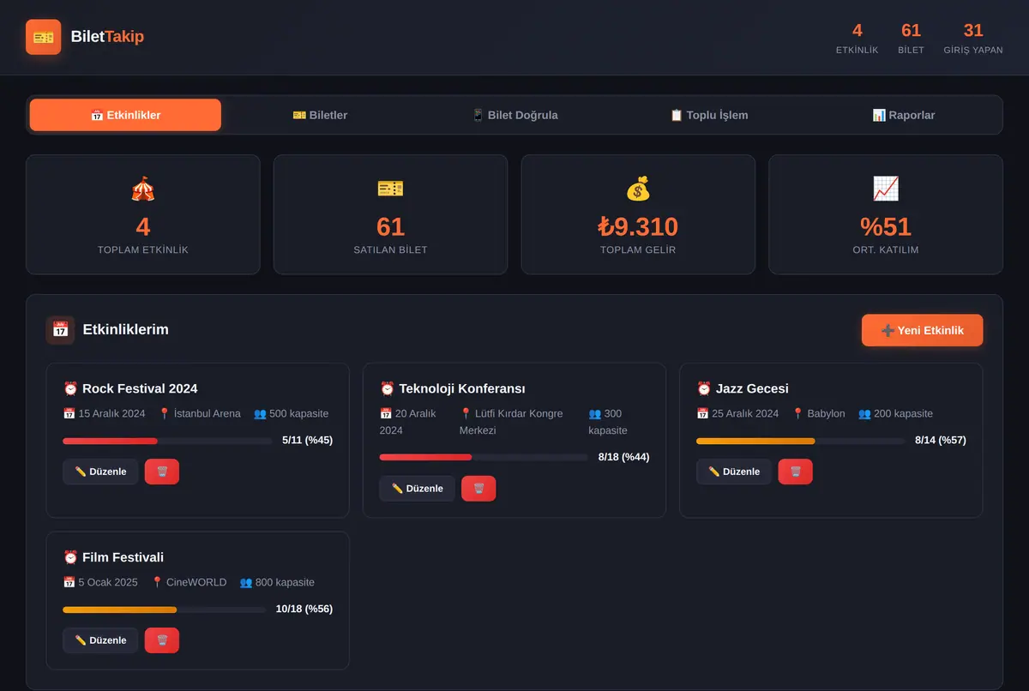This screenshot has height=691, width=1029.
Task: Click trash icon on Jazz Gecesi card
Action: [x=795, y=472]
